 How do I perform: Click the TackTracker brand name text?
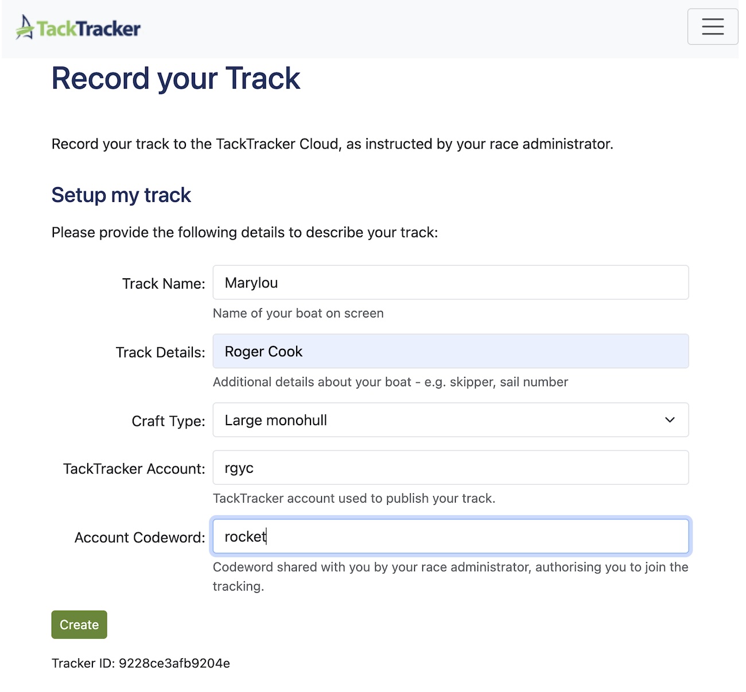pyautogui.click(x=89, y=29)
